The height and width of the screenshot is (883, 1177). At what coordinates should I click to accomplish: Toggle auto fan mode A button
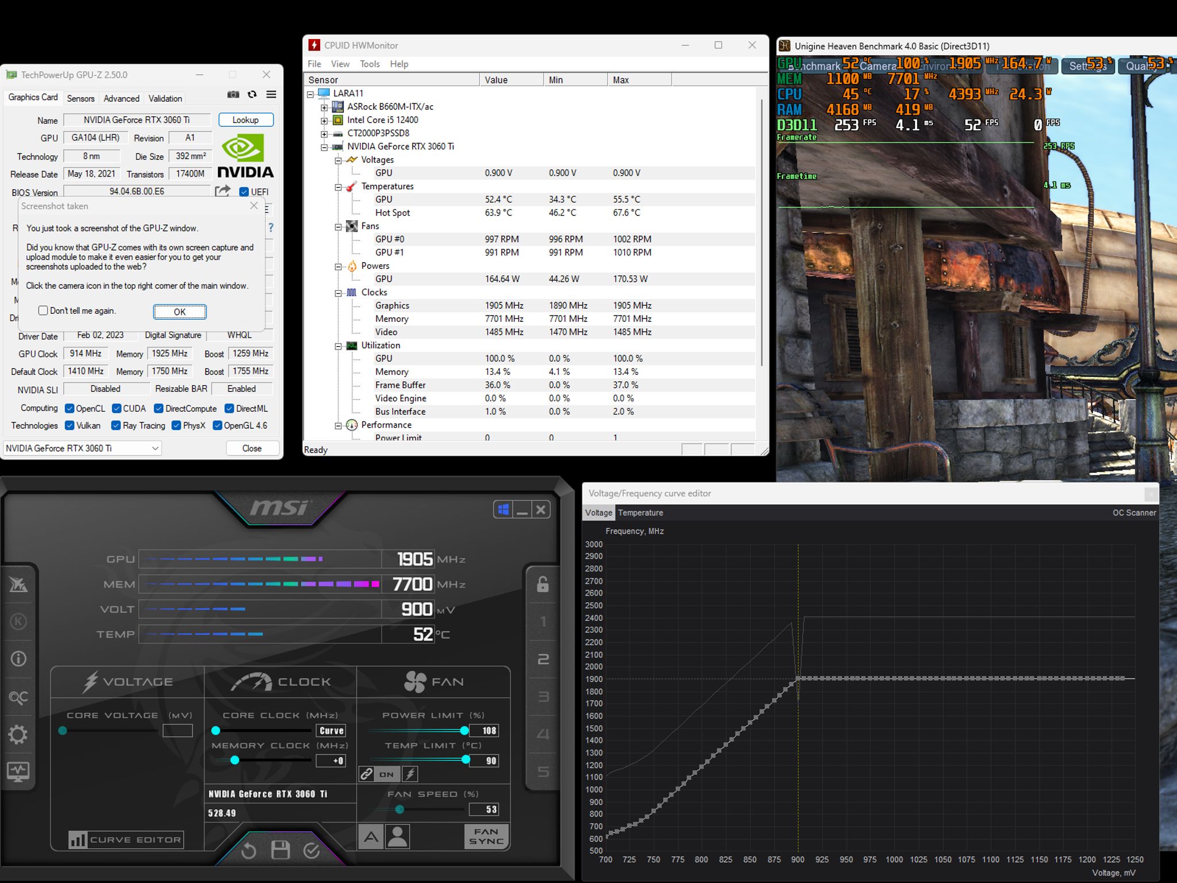pyautogui.click(x=371, y=836)
